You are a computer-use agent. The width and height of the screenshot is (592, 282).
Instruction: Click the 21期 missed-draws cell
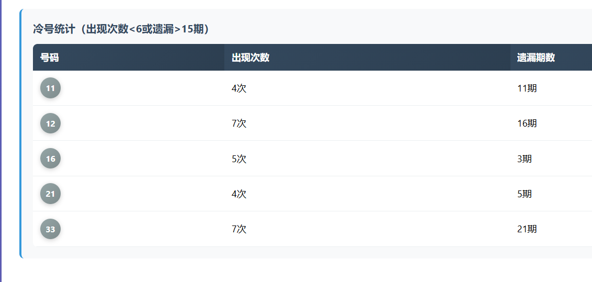(x=527, y=229)
